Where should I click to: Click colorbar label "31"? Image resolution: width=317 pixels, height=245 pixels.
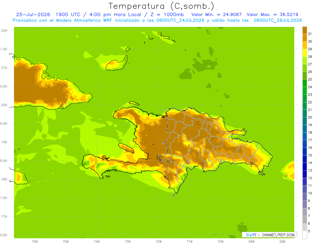310,34
